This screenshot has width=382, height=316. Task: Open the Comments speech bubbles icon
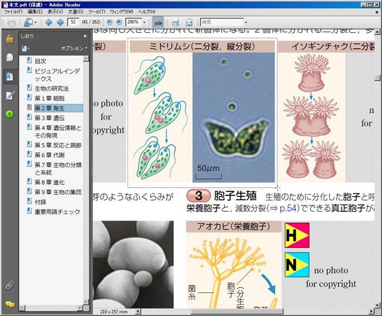[10, 304]
